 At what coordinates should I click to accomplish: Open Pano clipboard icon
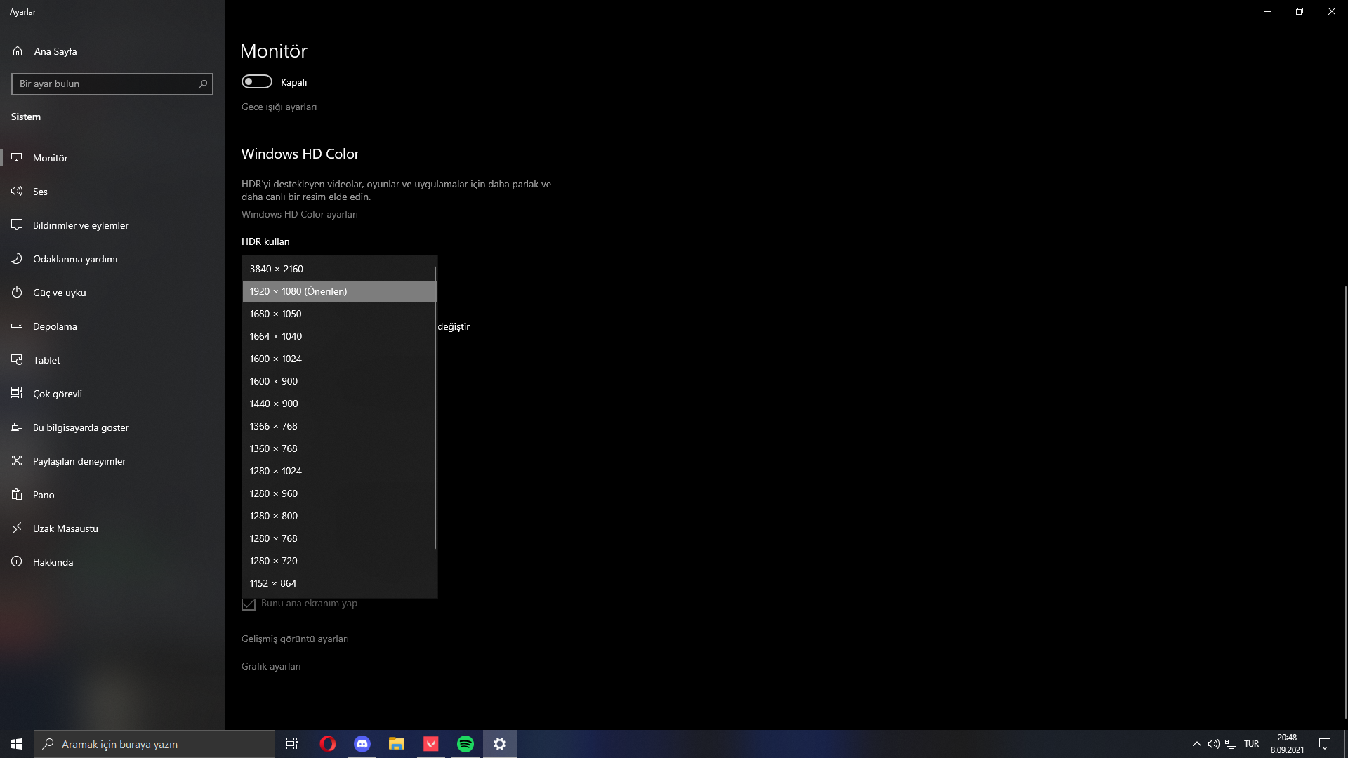[x=17, y=495]
